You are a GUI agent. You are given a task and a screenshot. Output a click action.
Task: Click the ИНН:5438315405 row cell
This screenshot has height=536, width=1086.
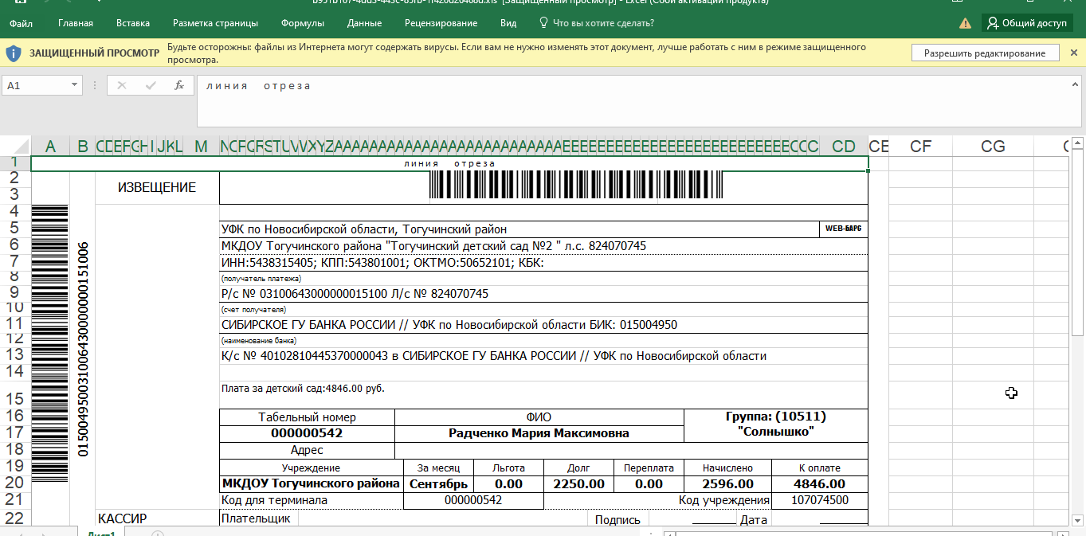tap(543, 262)
